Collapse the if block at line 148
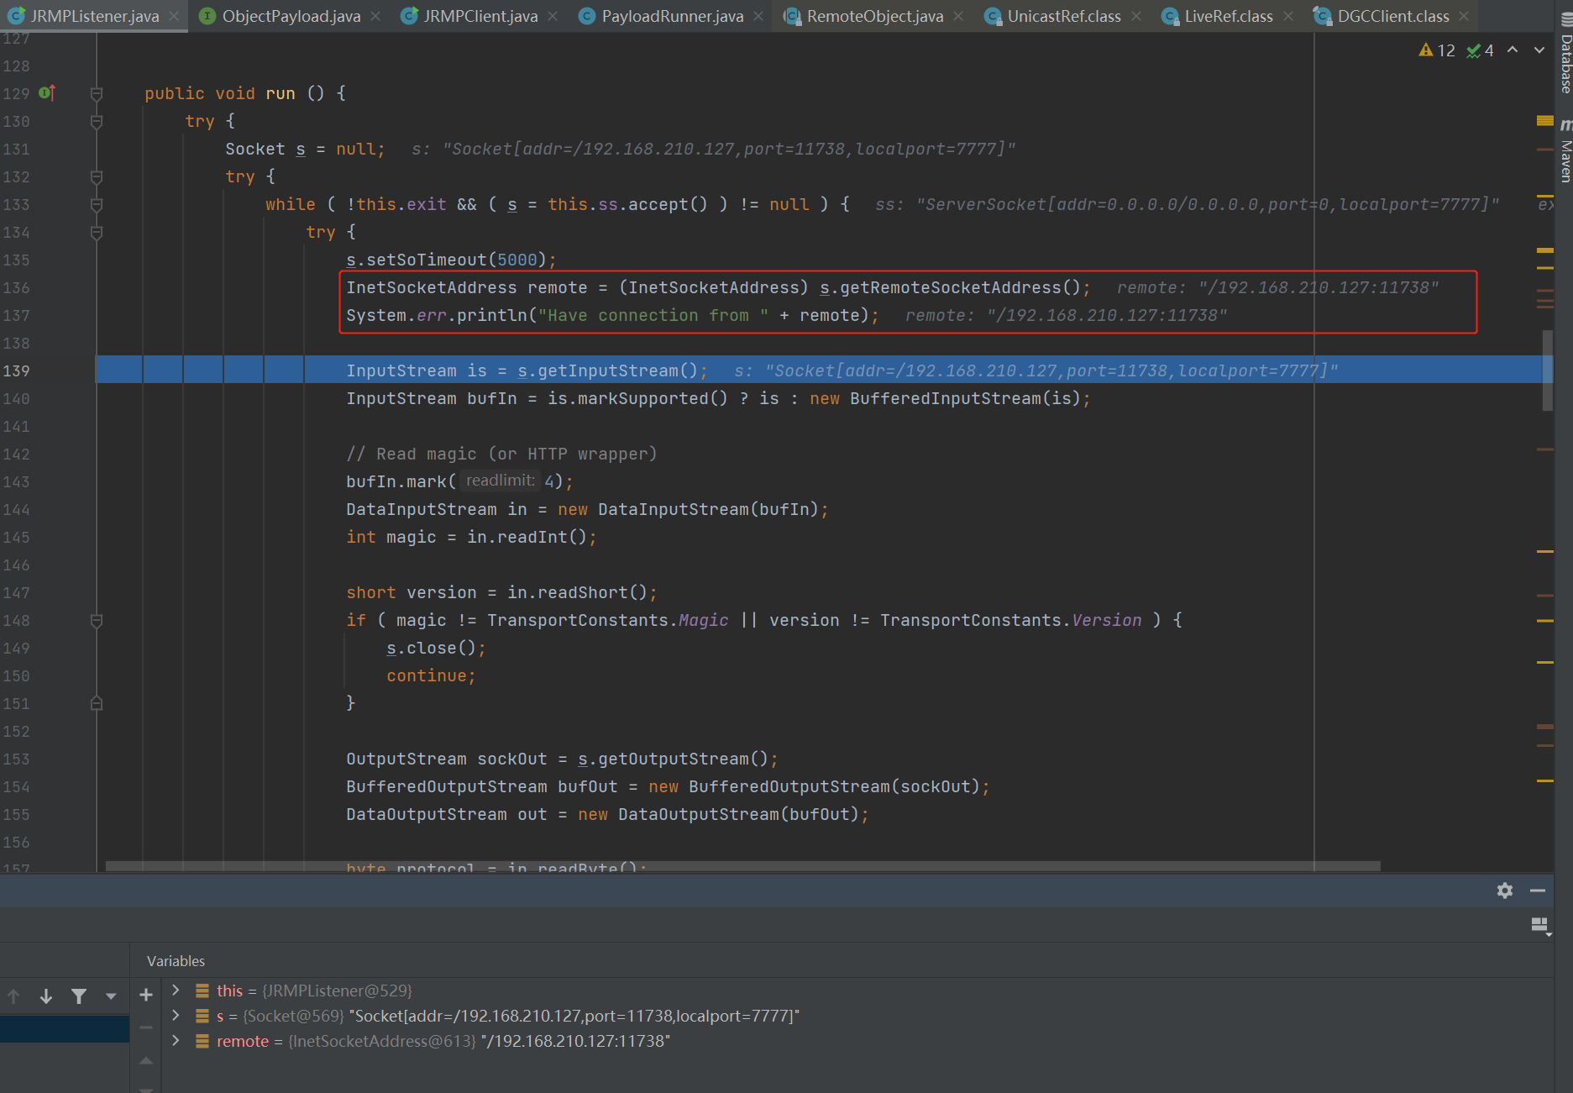The image size is (1573, 1093). (97, 620)
